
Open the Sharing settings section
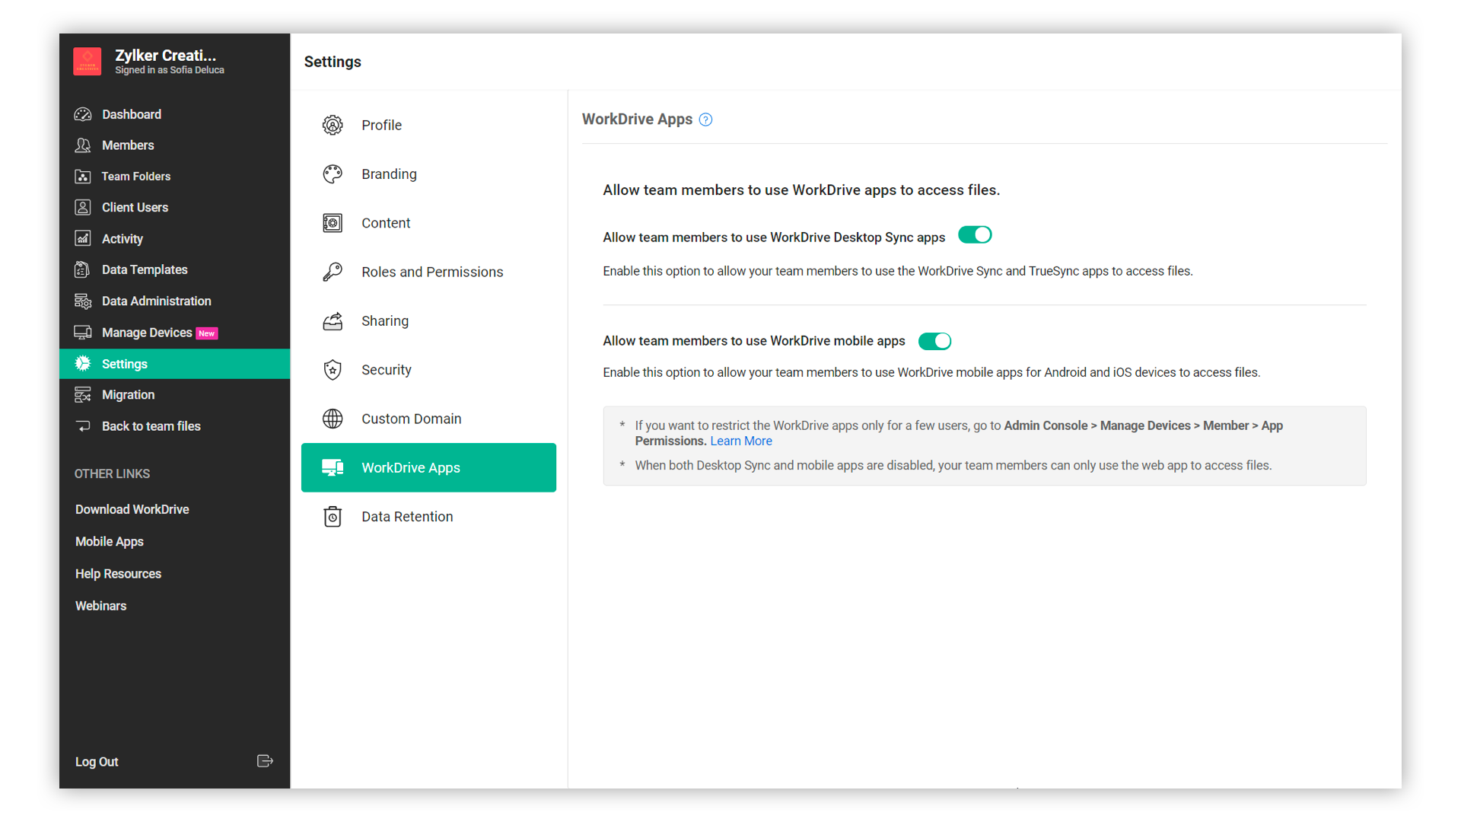coord(384,321)
